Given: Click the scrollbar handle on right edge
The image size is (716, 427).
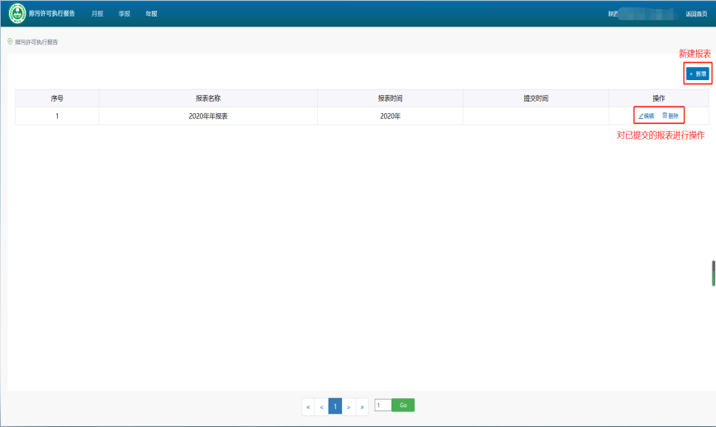Looking at the screenshot, I should tap(714, 273).
